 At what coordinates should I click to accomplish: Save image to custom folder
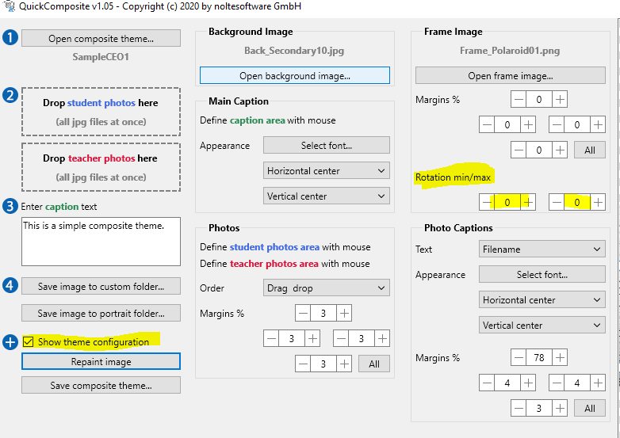pyautogui.click(x=101, y=287)
